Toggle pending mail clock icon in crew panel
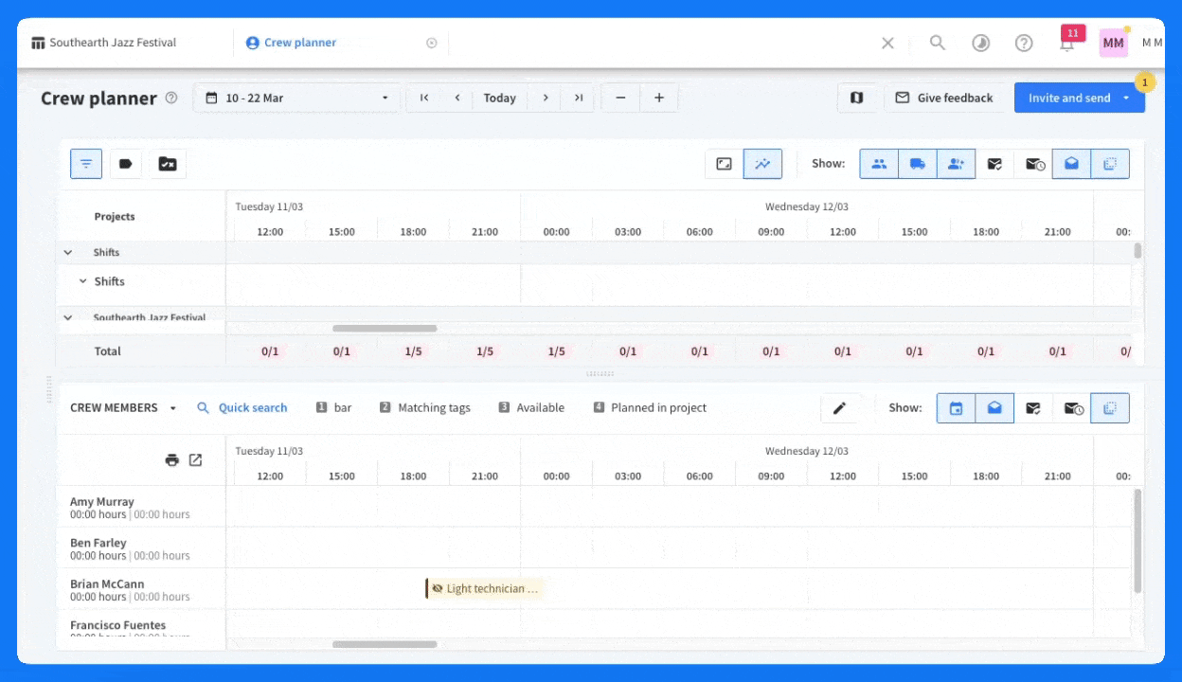The image size is (1182, 682). pos(1072,408)
